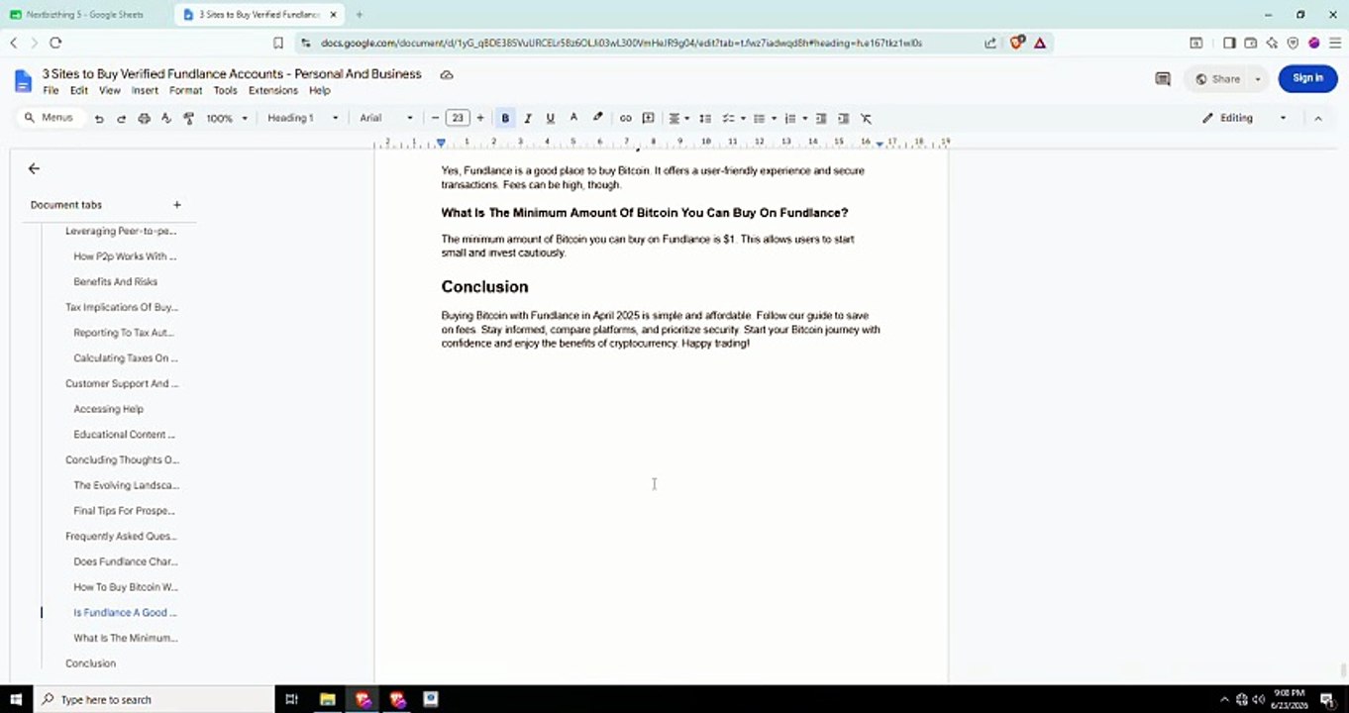This screenshot has height=713, width=1349.
Task: Add a comment using the toolbar icon
Action: pyautogui.click(x=648, y=119)
